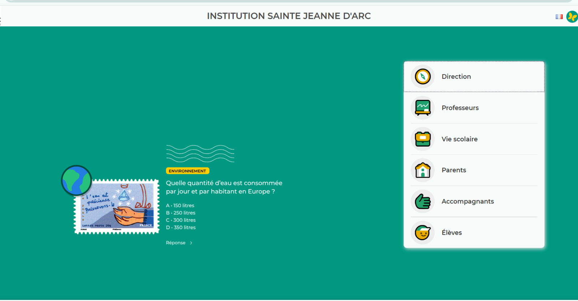Click the globe icon above the stamp

coord(76,180)
